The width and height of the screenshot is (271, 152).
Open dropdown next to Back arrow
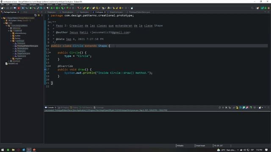(122, 8)
